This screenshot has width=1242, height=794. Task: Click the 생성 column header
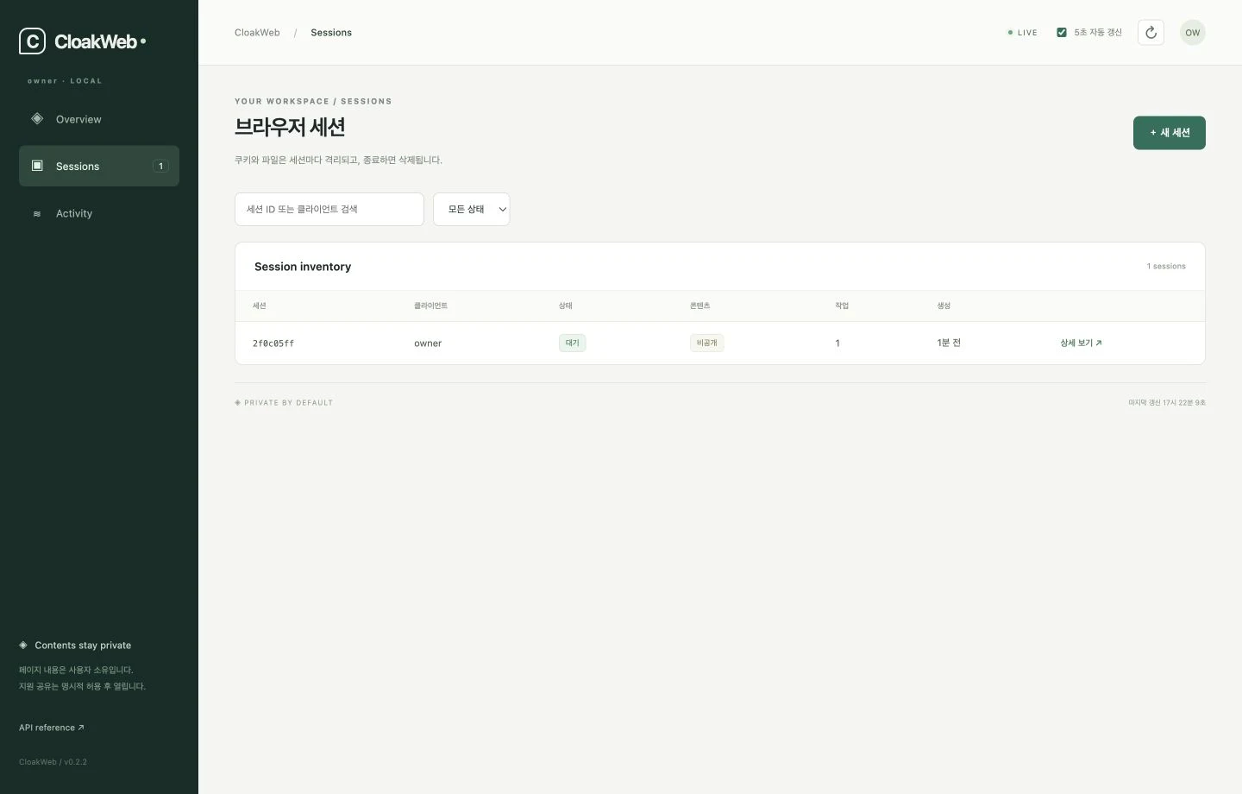(x=944, y=306)
